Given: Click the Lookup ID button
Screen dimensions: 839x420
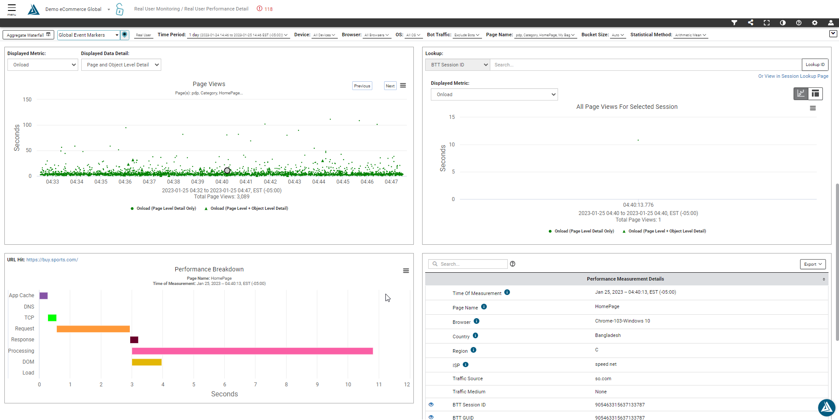Looking at the screenshot, I should click(x=815, y=65).
